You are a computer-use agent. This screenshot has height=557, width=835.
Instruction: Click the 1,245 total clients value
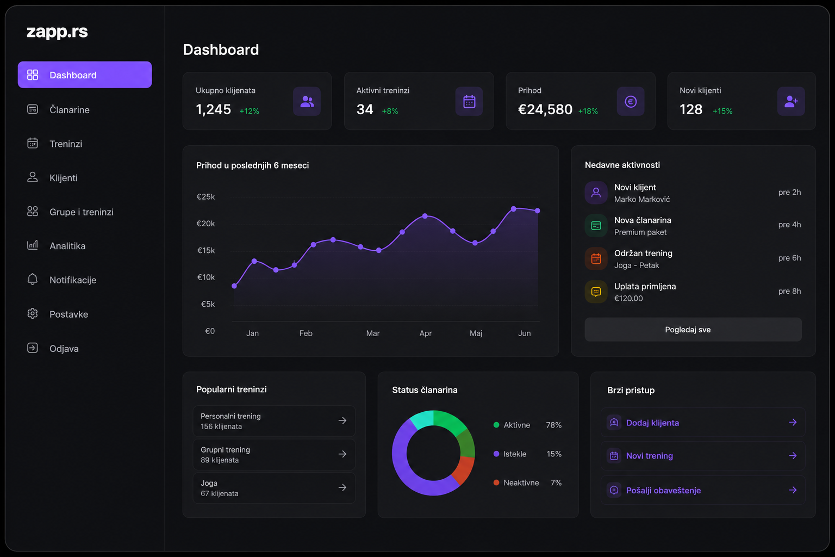pyautogui.click(x=214, y=109)
